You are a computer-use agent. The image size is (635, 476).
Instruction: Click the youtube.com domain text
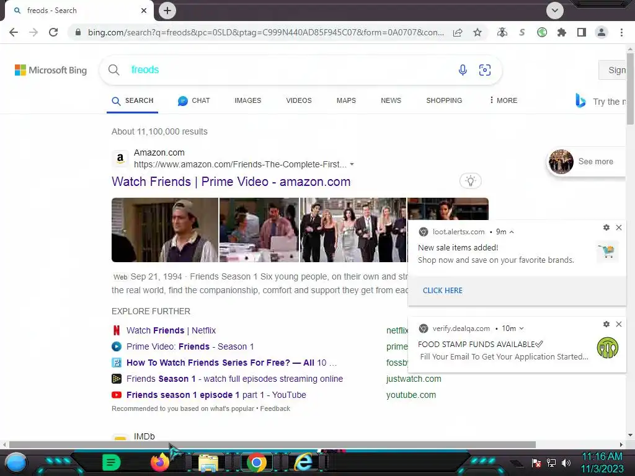(411, 395)
